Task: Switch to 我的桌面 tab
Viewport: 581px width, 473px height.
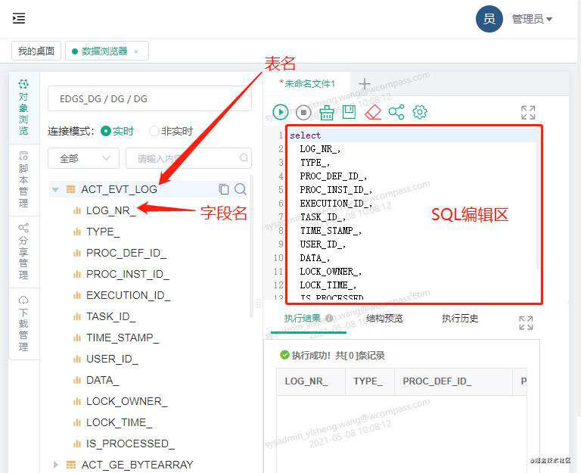Action: tap(36, 51)
